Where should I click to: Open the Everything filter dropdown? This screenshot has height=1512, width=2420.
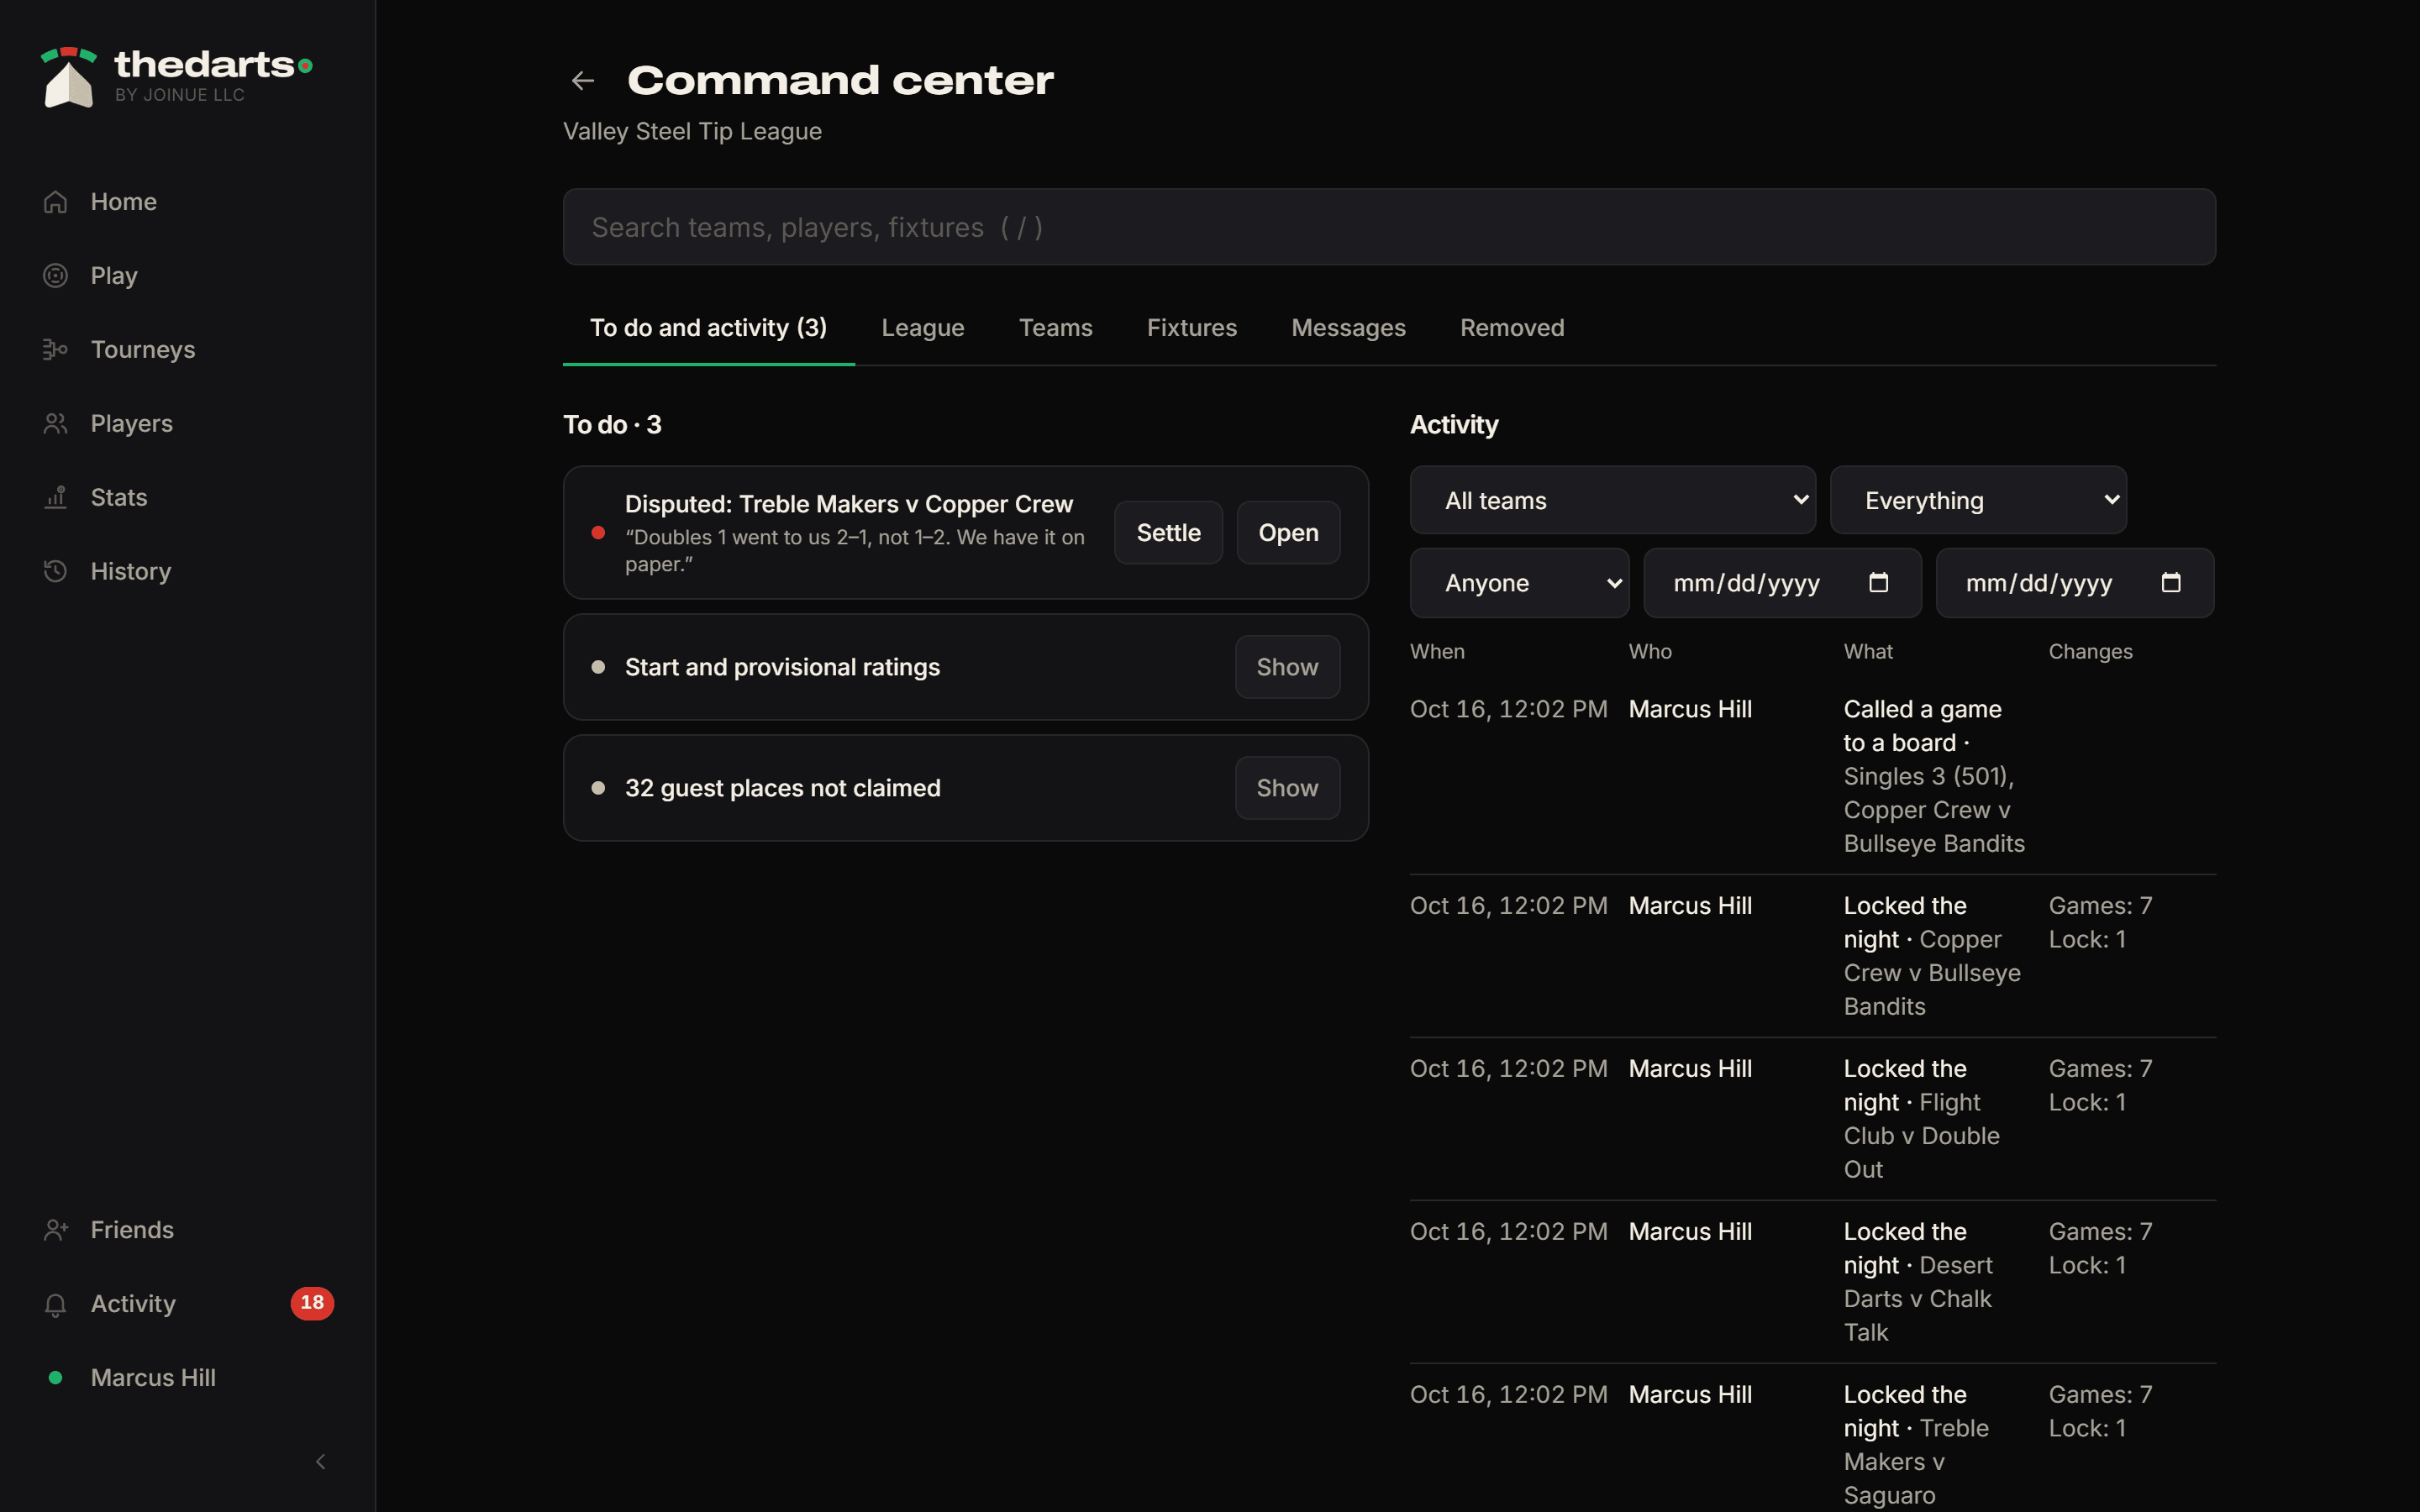[x=1978, y=500]
